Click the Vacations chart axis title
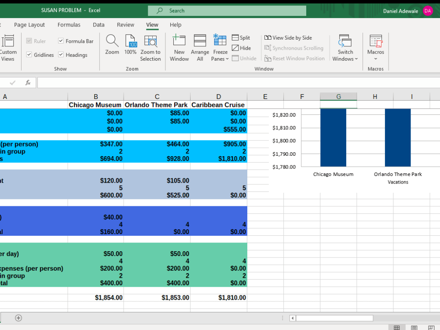Image resolution: width=440 pixels, height=330 pixels. pyautogui.click(x=398, y=182)
